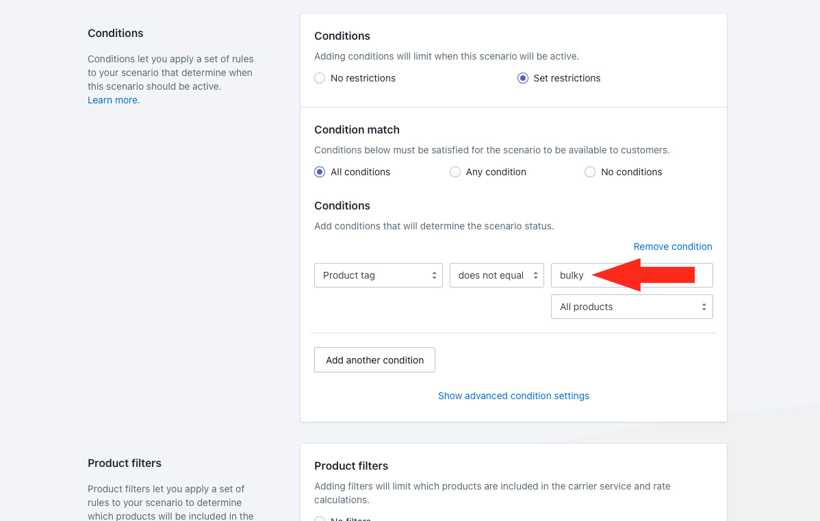Click the Product tag dropdown arrows icon
This screenshot has height=521, width=820.
tap(434, 275)
